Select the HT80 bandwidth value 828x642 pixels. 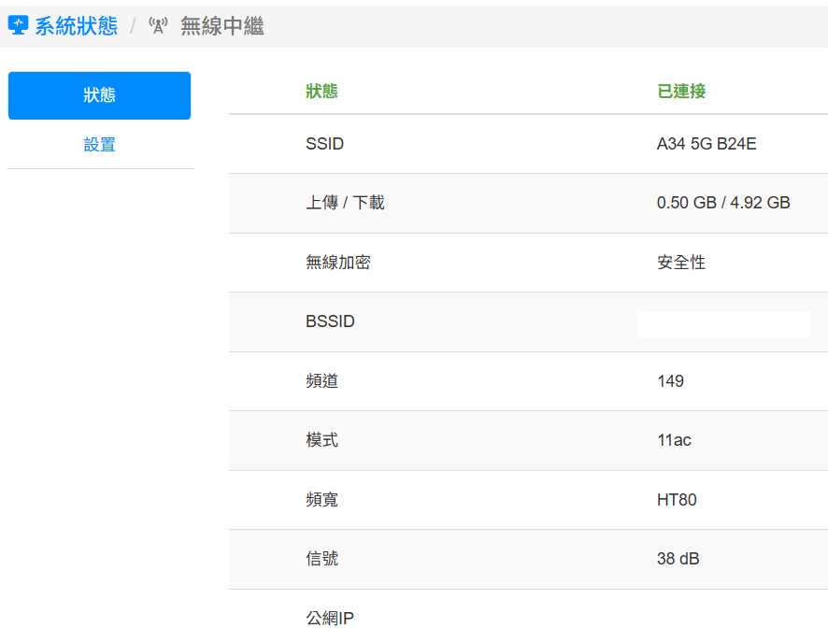click(x=677, y=500)
